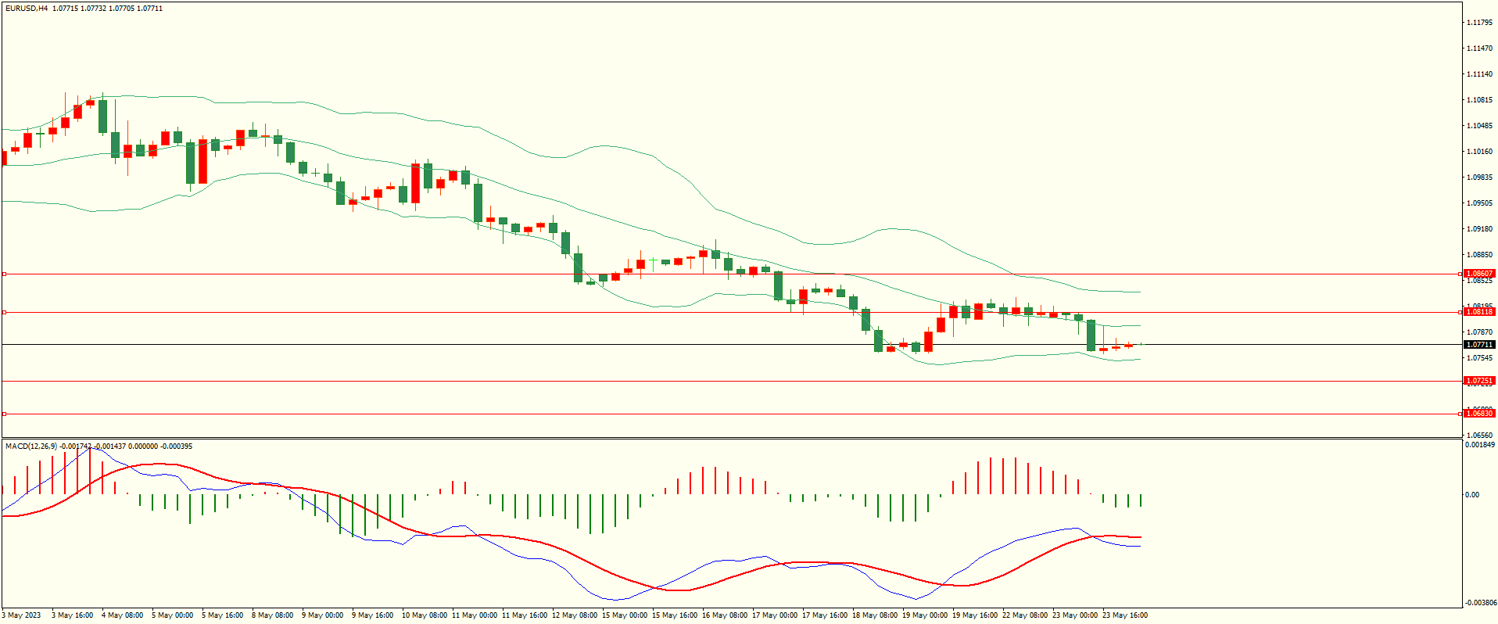Click the 1.09180 price scale value
1498x624 pixels.
[1480, 228]
